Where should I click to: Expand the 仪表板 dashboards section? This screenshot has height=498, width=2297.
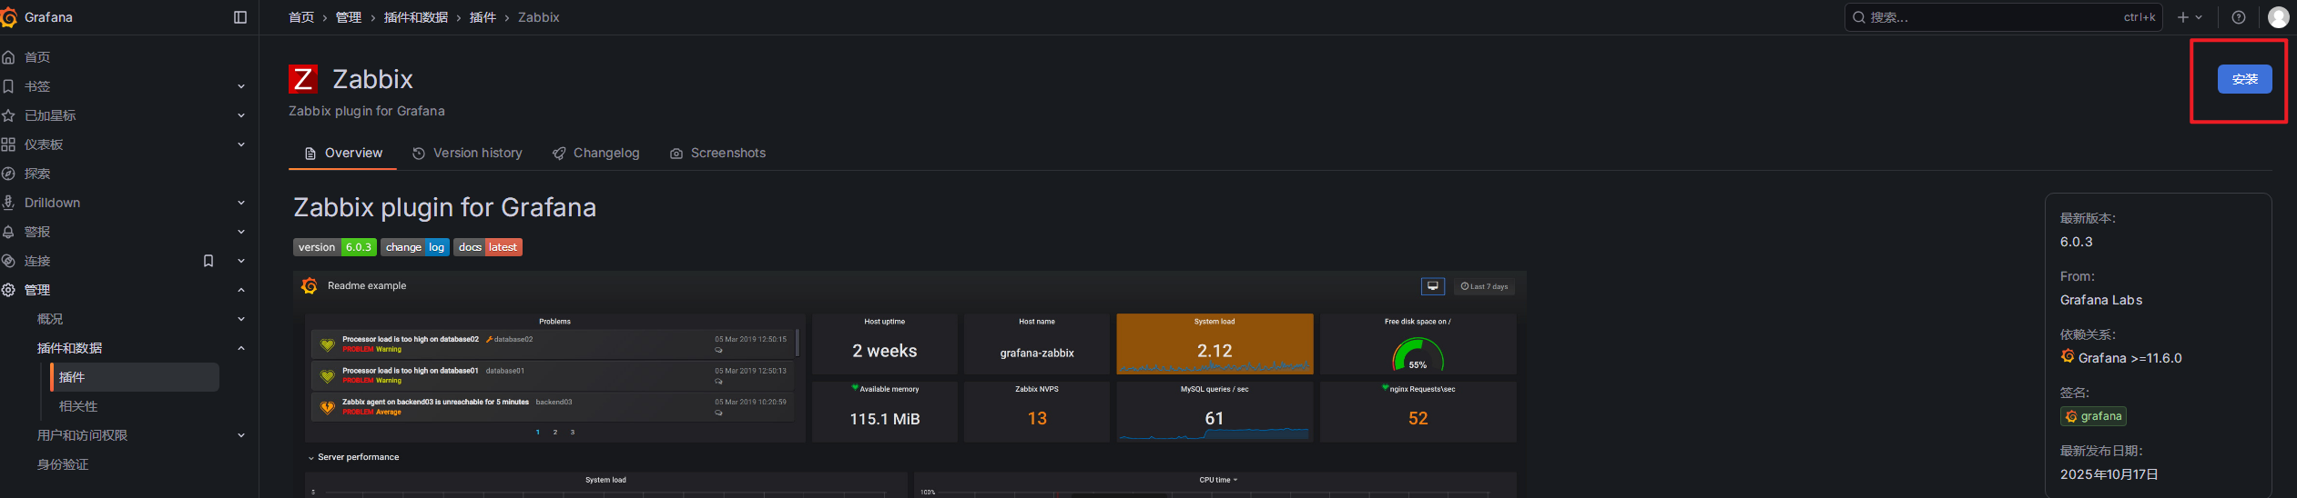[x=241, y=144]
